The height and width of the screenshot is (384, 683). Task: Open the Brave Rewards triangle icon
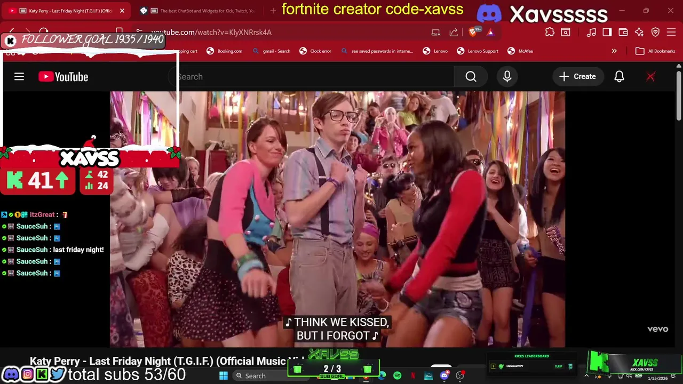pos(490,33)
